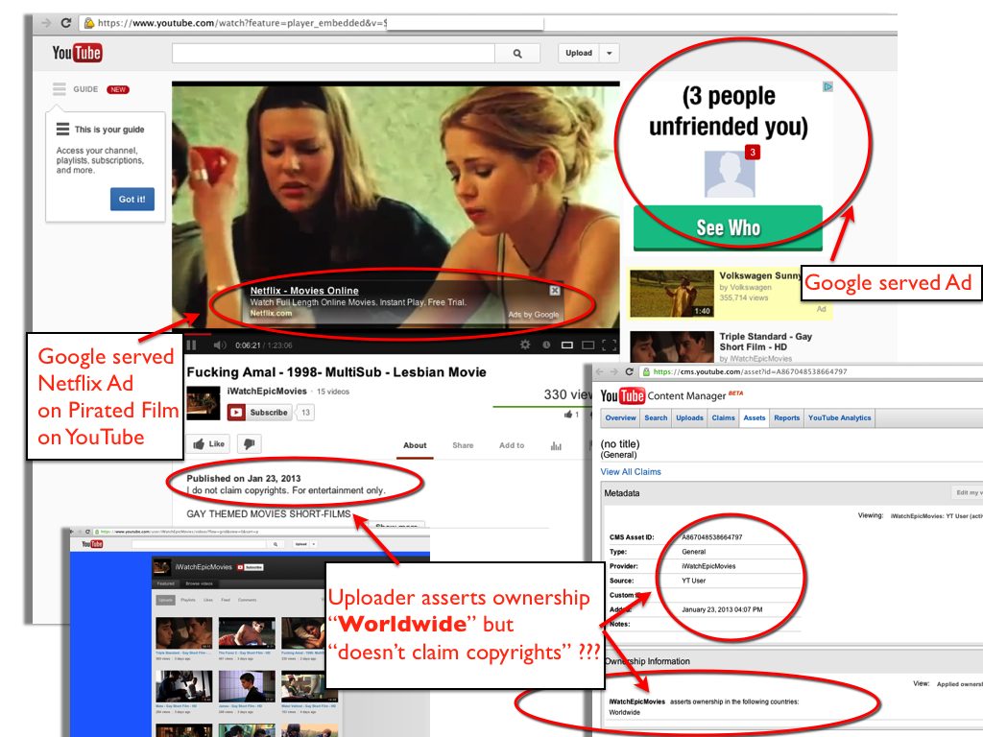
Task: Click the CMS Asset ID value A867048538664797
Action: click(x=712, y=537)
